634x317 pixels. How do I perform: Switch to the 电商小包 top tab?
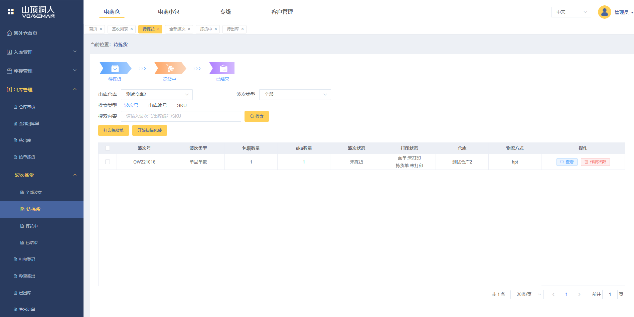point(168,12)
